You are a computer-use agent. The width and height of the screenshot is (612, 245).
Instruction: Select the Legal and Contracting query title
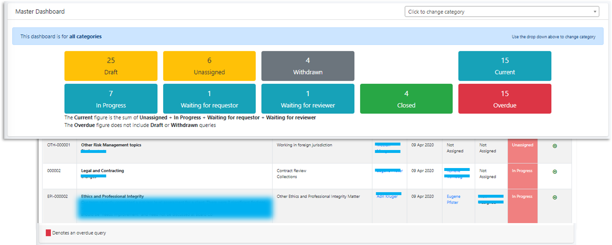[x=102, y=171]
